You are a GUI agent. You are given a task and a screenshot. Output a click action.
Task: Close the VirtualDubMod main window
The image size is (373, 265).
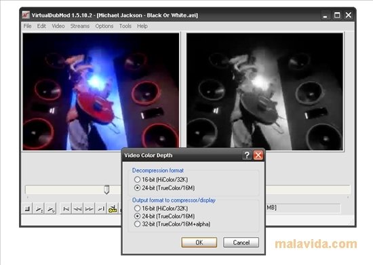pyautogui.click(x=349, y=15)
